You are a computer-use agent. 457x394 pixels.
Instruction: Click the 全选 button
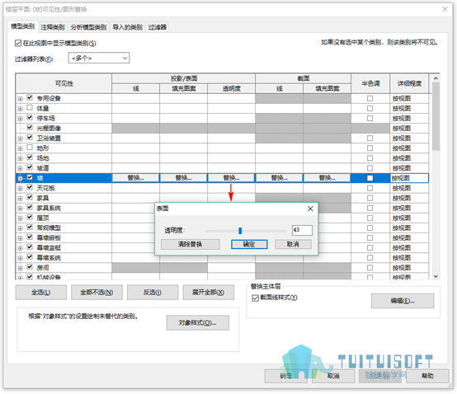click(40, 292)
